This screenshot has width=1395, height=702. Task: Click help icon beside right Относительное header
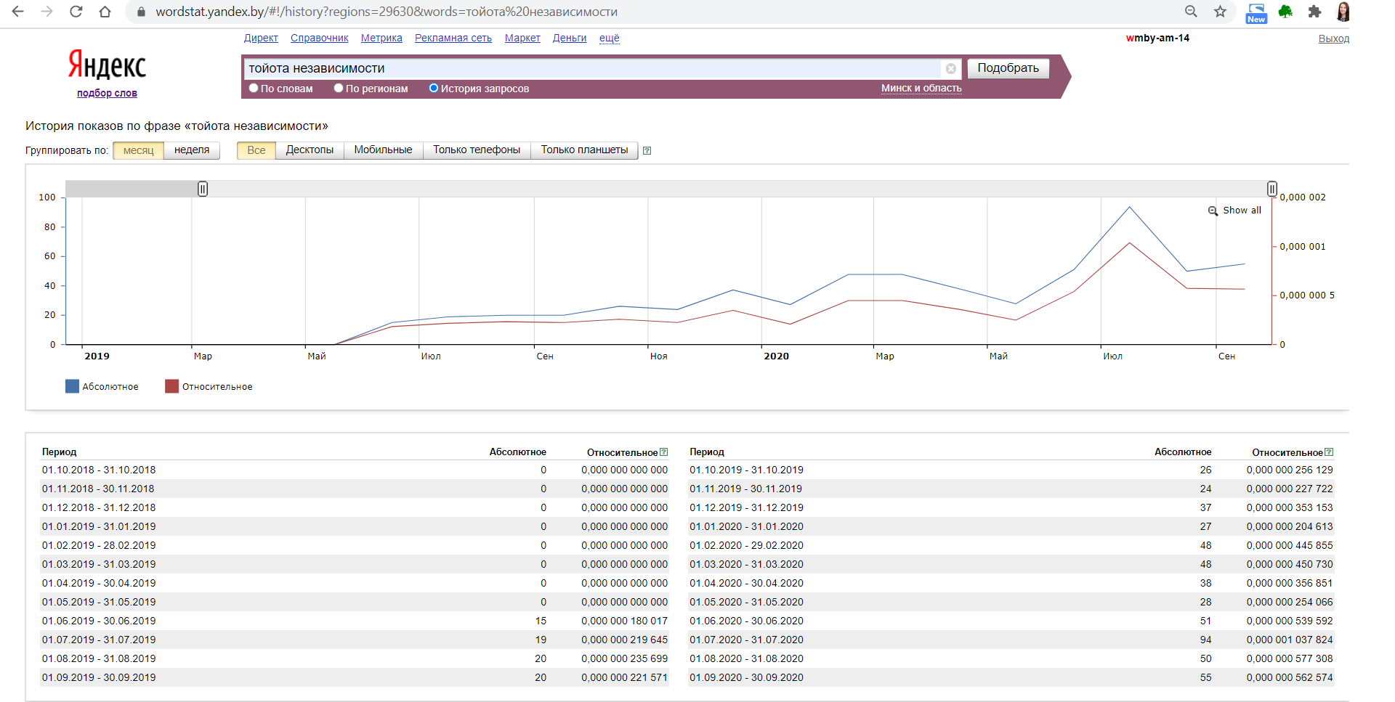[1329, 452]
